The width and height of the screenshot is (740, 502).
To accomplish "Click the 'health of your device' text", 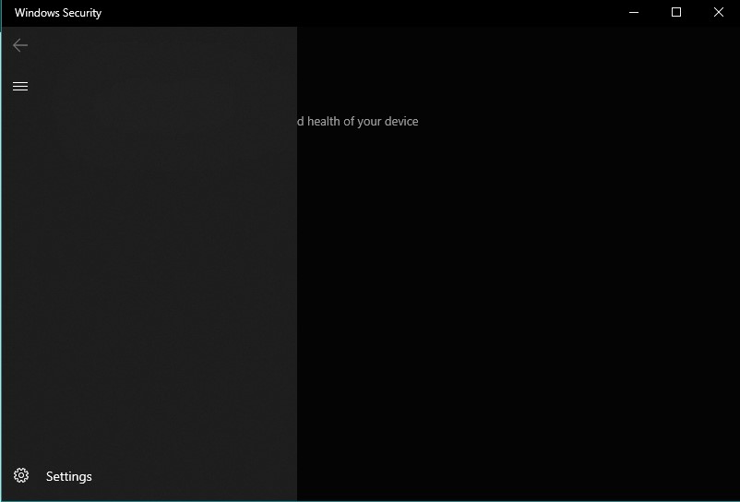I will point(363,121).
